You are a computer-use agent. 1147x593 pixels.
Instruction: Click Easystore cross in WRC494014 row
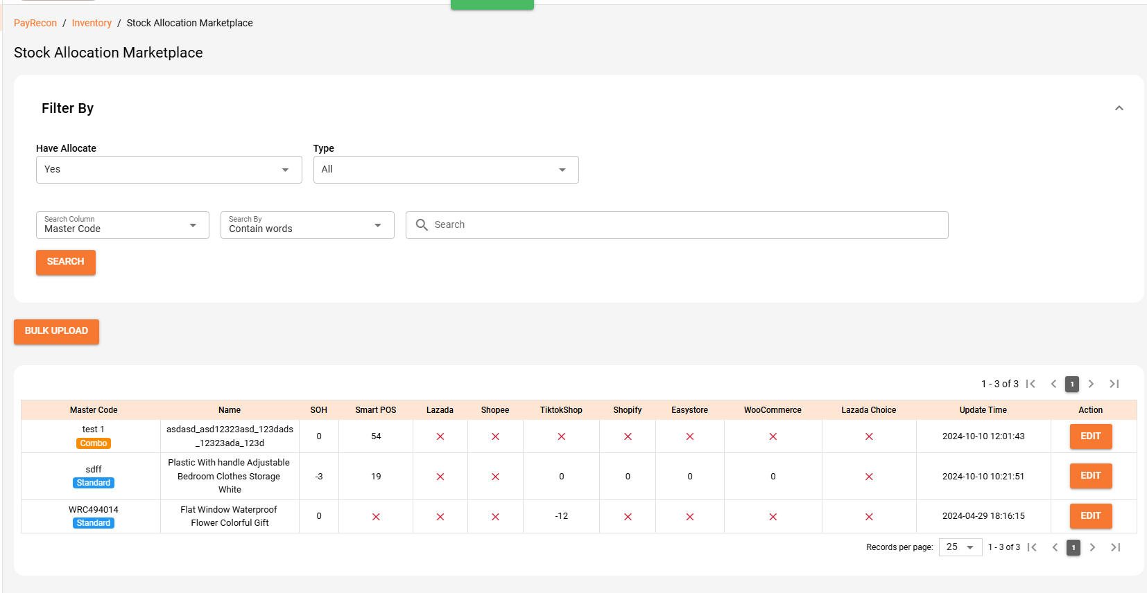coord(690,517)
